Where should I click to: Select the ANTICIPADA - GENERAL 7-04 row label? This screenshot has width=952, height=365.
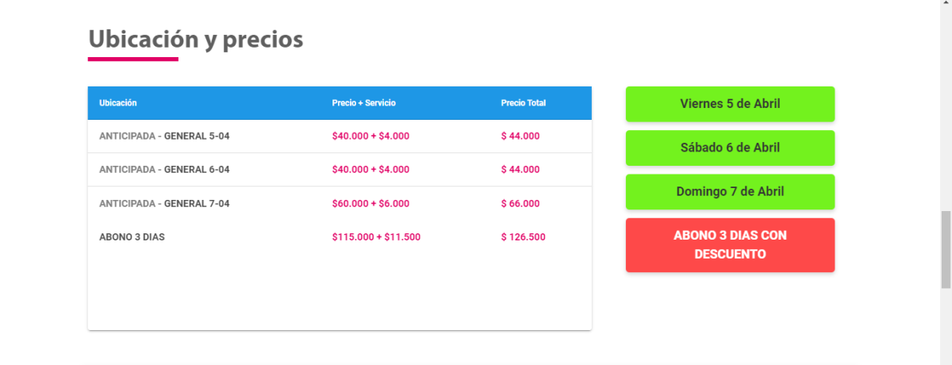[164, 203]
